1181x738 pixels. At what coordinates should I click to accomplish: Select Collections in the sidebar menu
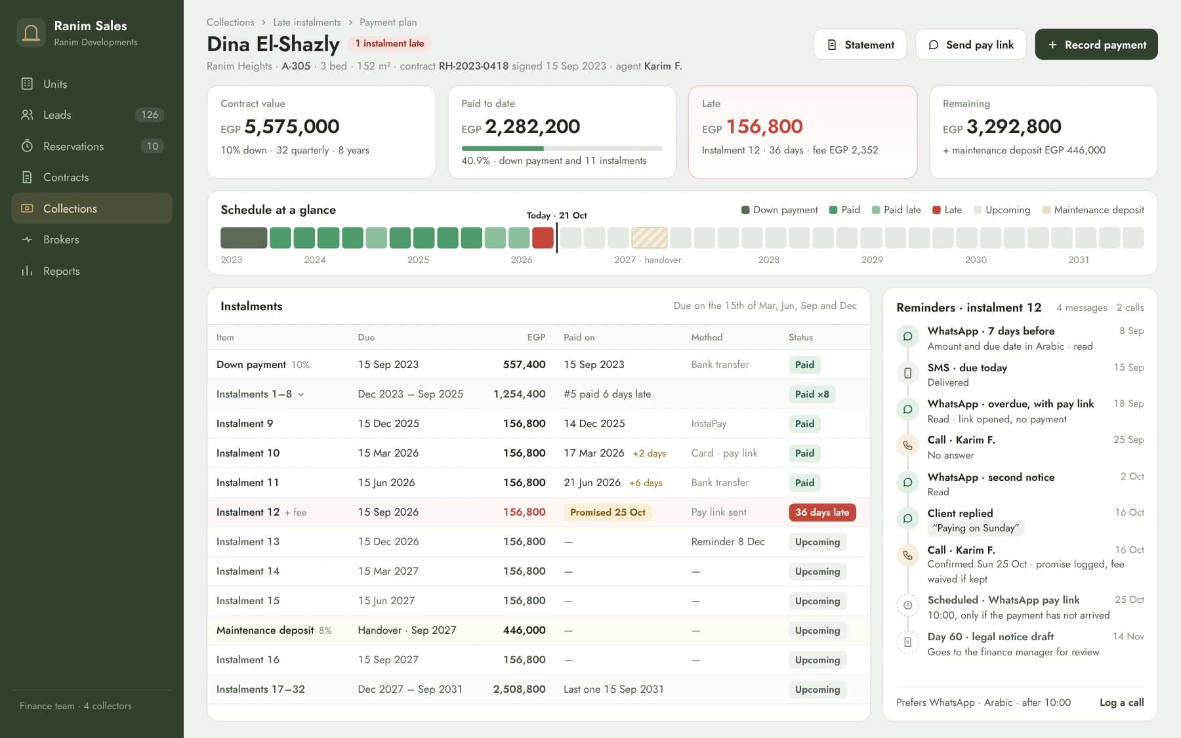(92, 209)
